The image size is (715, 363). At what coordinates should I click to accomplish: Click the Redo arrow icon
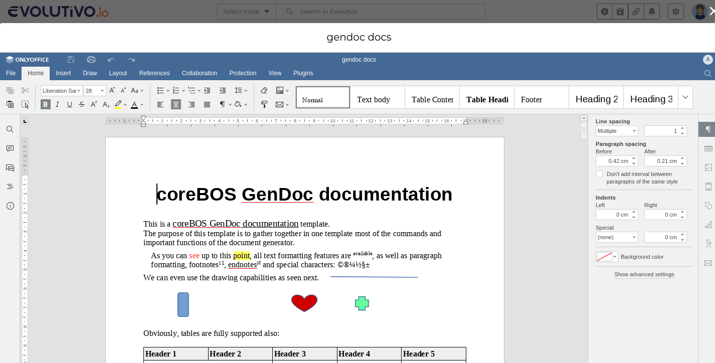131,60
